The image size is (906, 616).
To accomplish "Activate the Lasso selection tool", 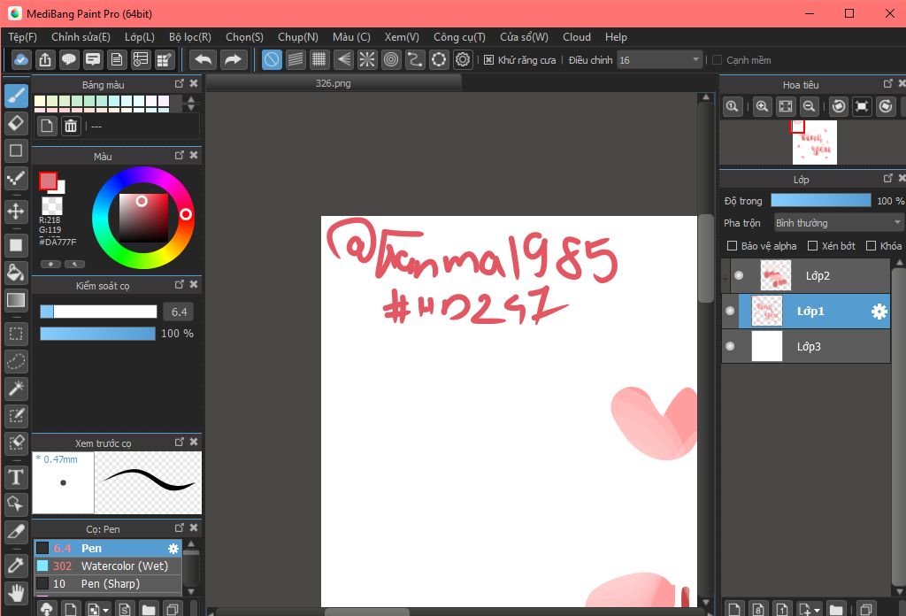I will (16, 361).
